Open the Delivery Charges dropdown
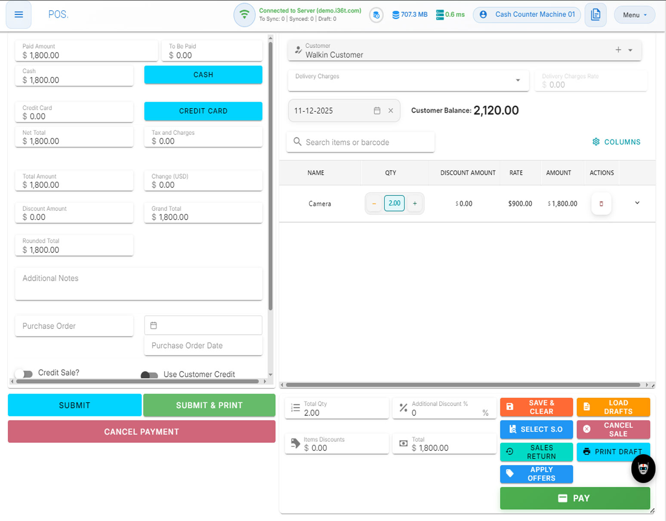The width and height of the screenshot is (666, 521). [518, 81]
